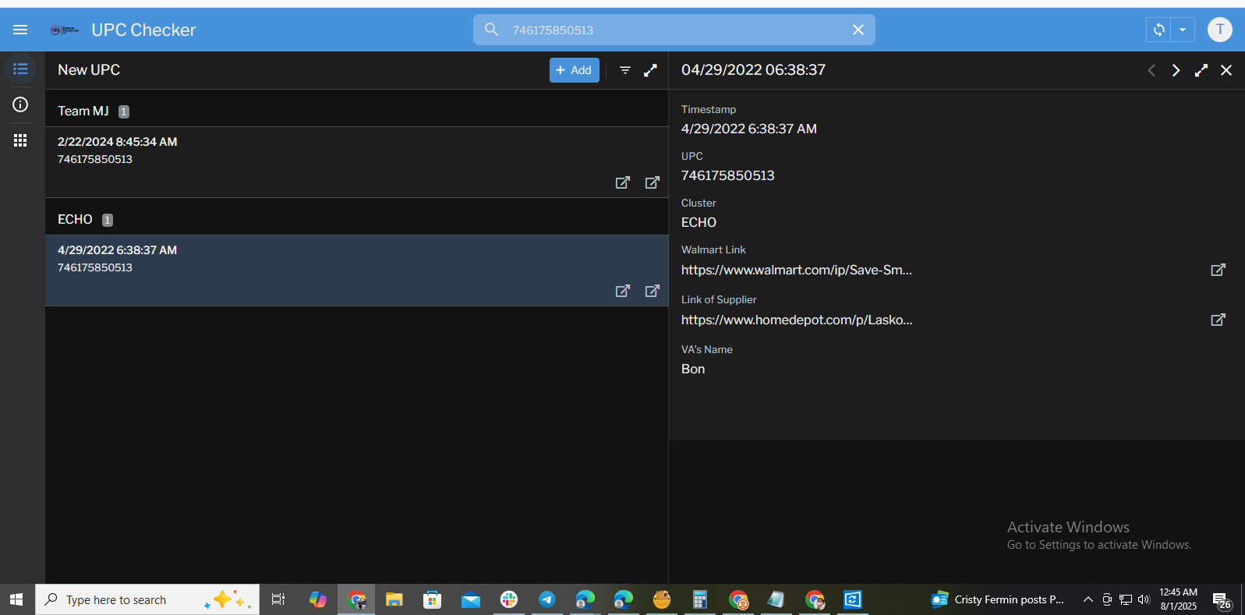
Task: Open the filter options icon
Action: [x=625, y=70]
